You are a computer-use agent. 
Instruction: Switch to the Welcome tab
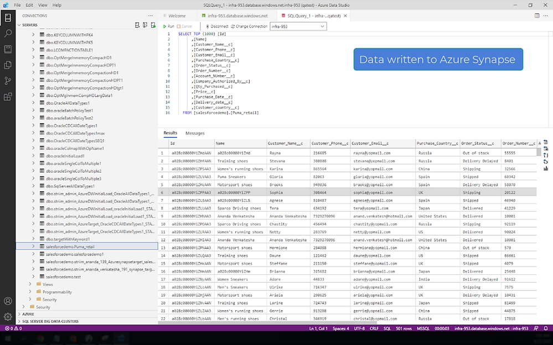click(177, 16)
